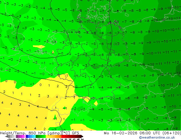
Task: Click the lone positive 5 temperature value
Action: [7, 125]
